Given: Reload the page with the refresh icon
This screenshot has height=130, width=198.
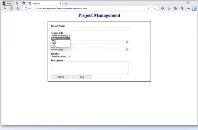Looking at the screenshot, I should tap(11, 8).
